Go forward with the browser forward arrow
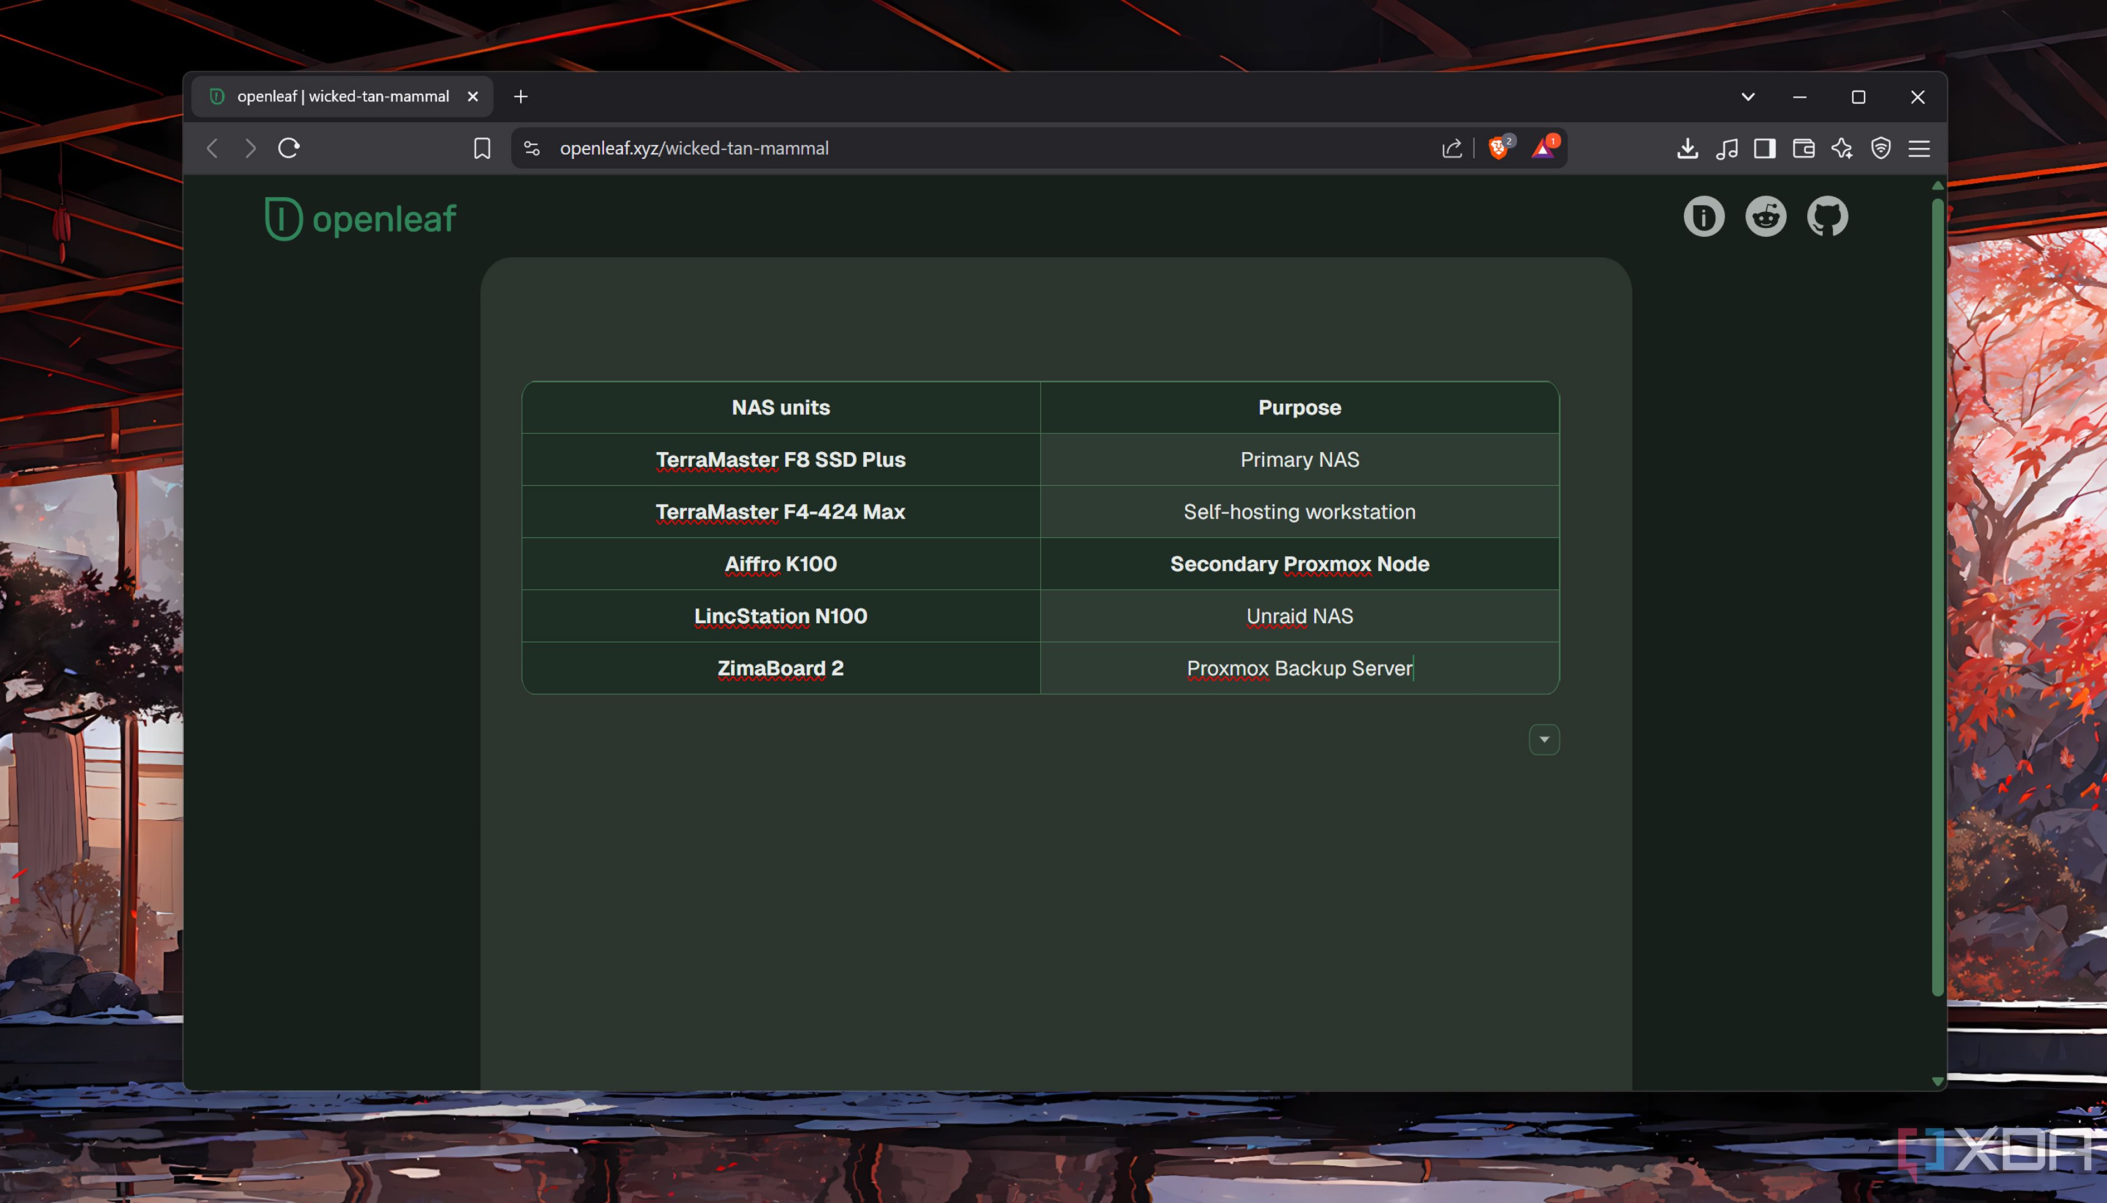Viewport: 2107px width, 1203px height. click(x=251, y=149)
